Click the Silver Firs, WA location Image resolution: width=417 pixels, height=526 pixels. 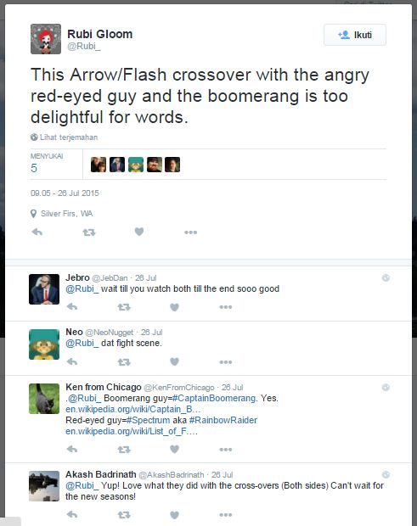tap(66, 214)
